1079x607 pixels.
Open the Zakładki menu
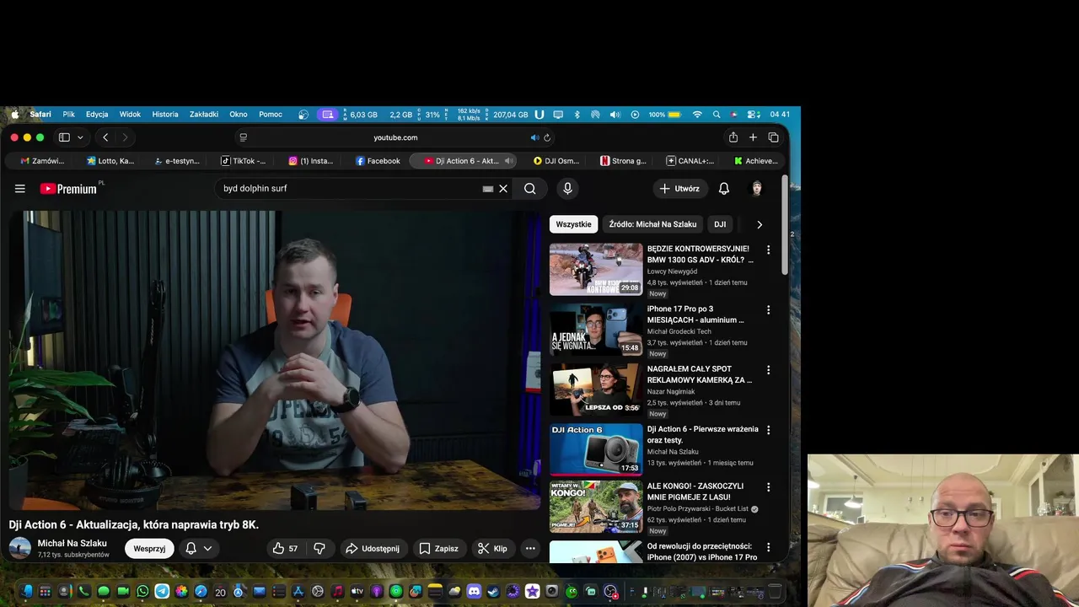pos(204,115)
